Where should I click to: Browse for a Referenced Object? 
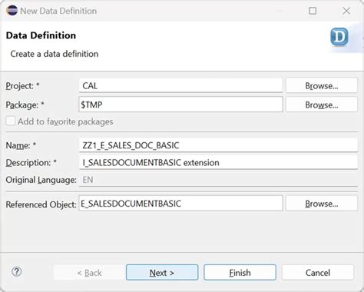click(x=322, y=204)
